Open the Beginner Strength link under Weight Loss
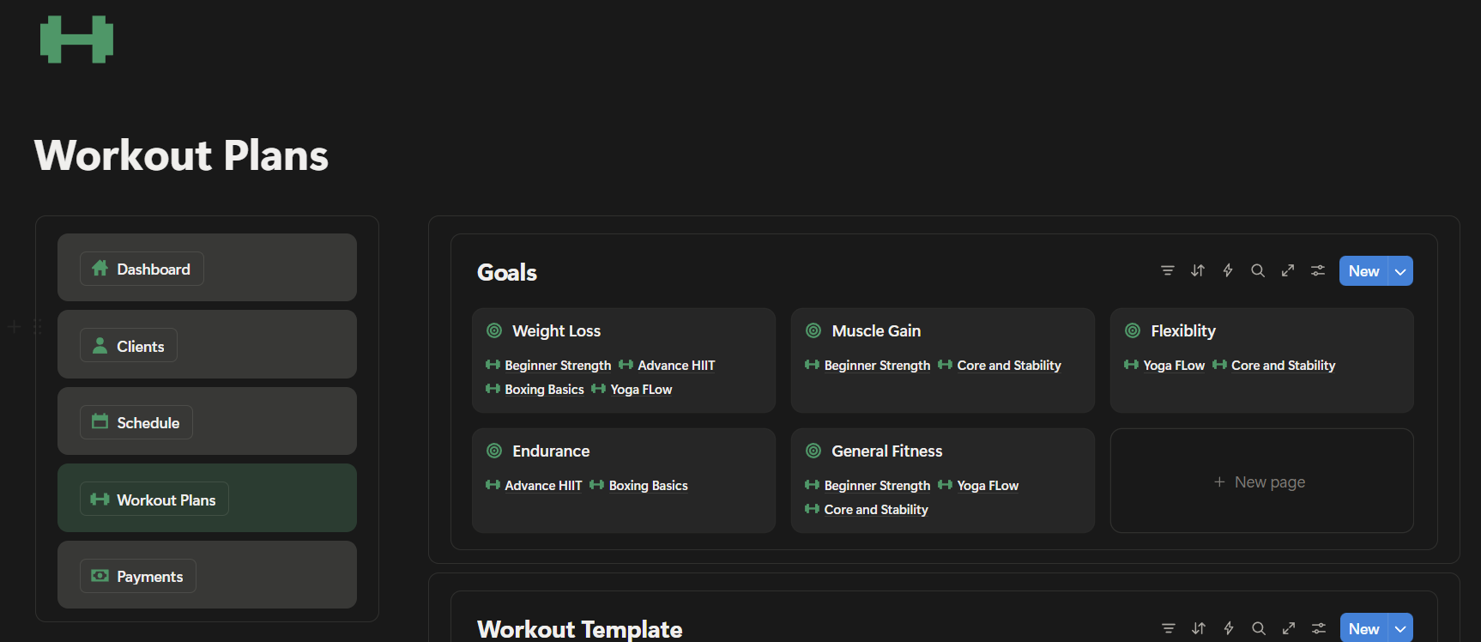1481x642 pixels. pyautogui.click(x=557, y=365)
